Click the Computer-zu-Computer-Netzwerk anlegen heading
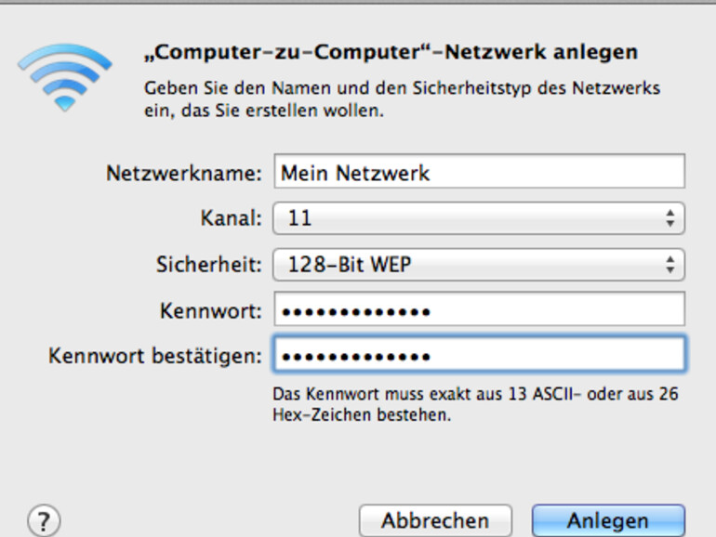This screenshot has width=716, height=537. [390, 52]
